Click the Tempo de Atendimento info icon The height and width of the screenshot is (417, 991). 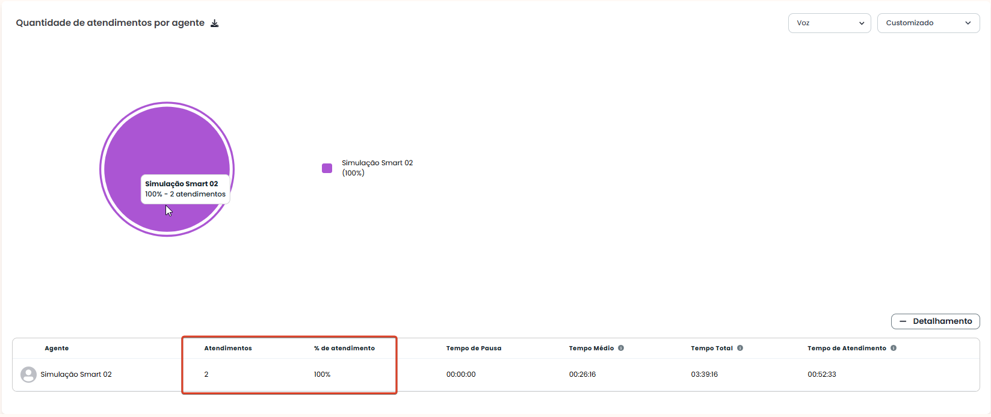(894, 348)
